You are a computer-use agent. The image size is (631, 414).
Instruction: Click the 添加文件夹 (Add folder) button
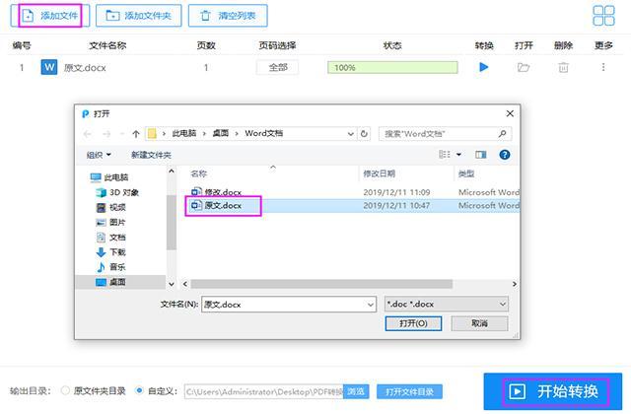pyautogui.click(x=138, y=16)
